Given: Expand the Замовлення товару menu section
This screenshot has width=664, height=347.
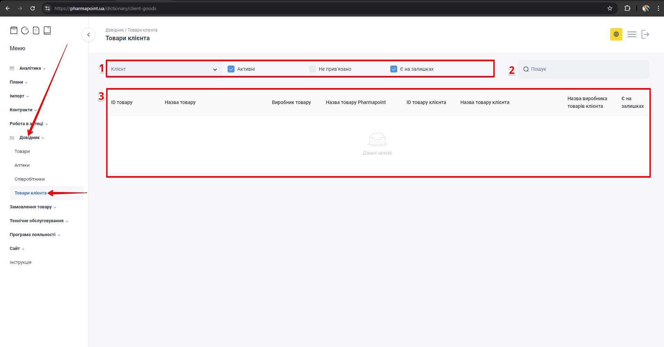Looking at the screenshot, I should click(x=31, y=207).
